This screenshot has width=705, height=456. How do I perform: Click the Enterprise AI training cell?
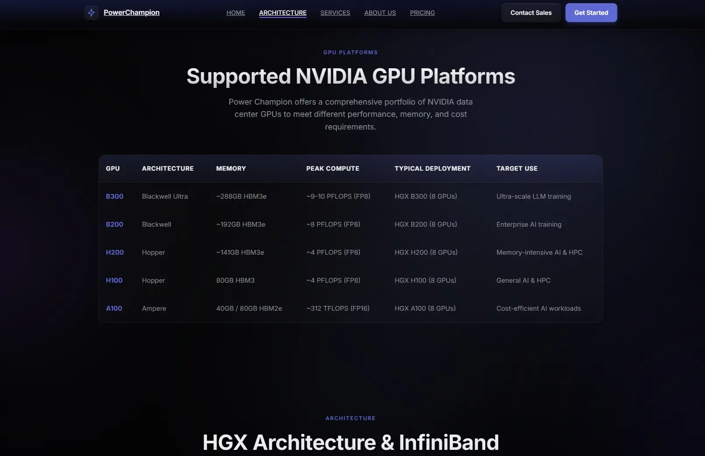pos(529,224)
